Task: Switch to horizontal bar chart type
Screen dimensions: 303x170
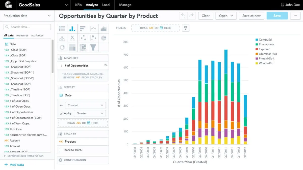Action: click(83, 29)
